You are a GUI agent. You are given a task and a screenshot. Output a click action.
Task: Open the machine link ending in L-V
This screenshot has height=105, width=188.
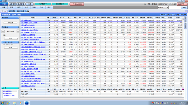click(28, 28)
